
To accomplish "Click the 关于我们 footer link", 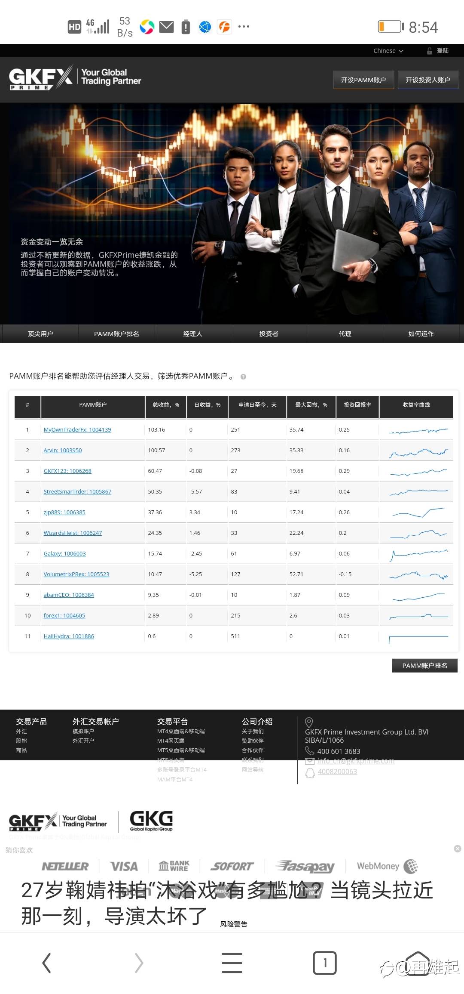I will click(253, 731).
